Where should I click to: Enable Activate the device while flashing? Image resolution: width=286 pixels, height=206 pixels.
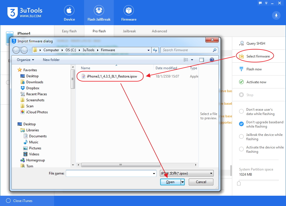tap(241, 149)
